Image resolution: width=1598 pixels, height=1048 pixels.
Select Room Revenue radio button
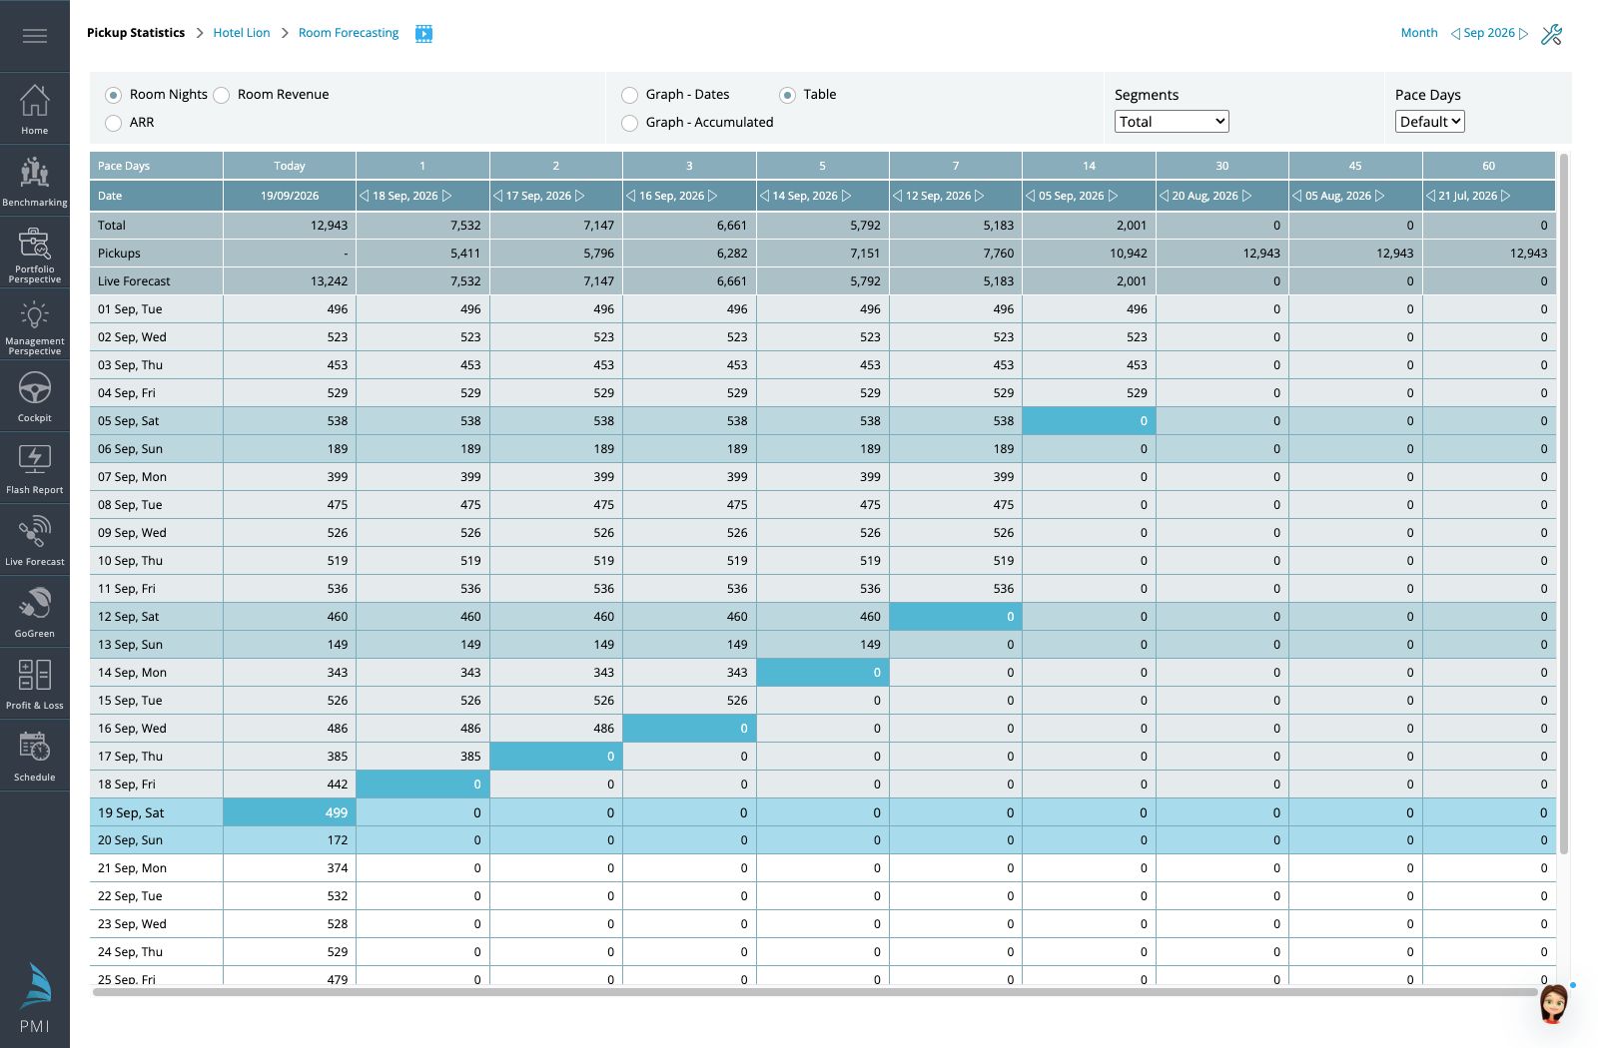click(222, 95)
